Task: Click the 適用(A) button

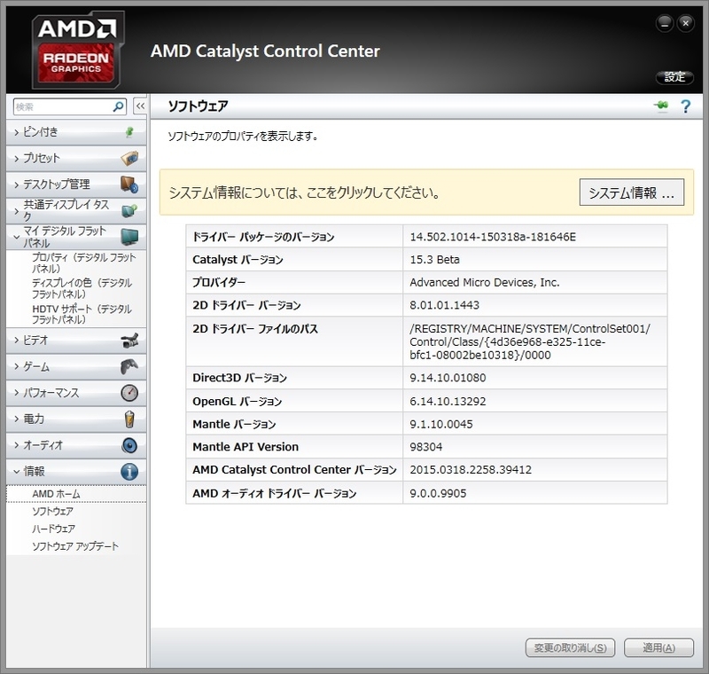Action: (x=658, y=647)
